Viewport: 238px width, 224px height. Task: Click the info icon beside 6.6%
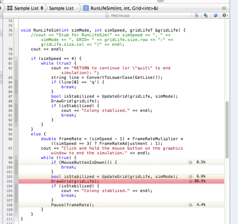[190, 176]
